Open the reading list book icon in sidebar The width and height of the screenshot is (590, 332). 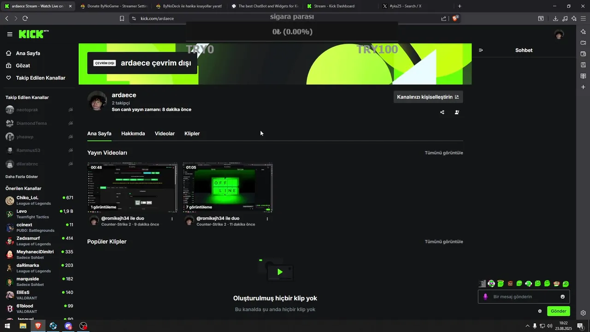click(583, 76)
